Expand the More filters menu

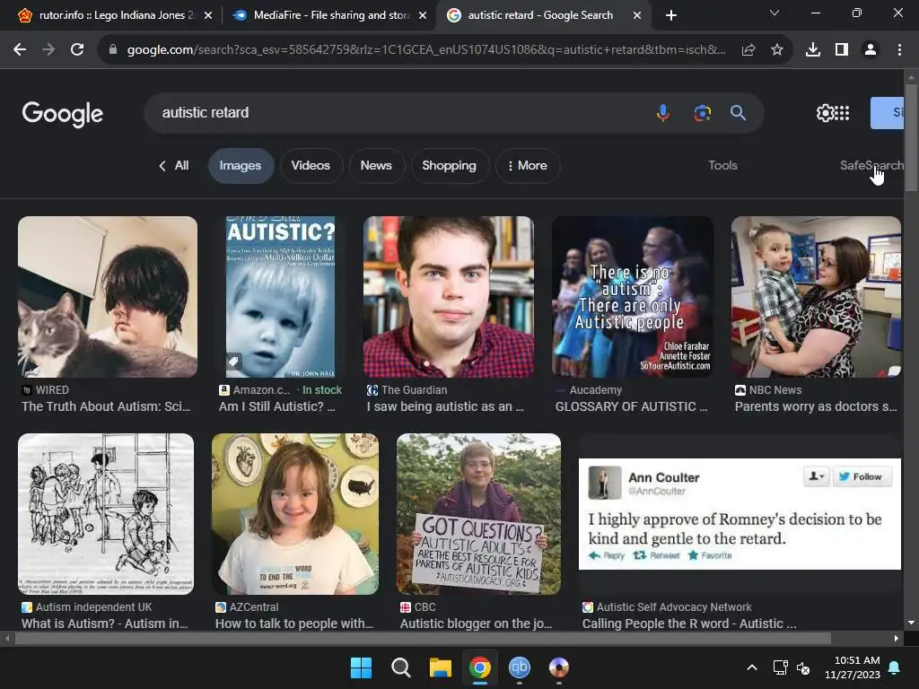coord(528,166)
